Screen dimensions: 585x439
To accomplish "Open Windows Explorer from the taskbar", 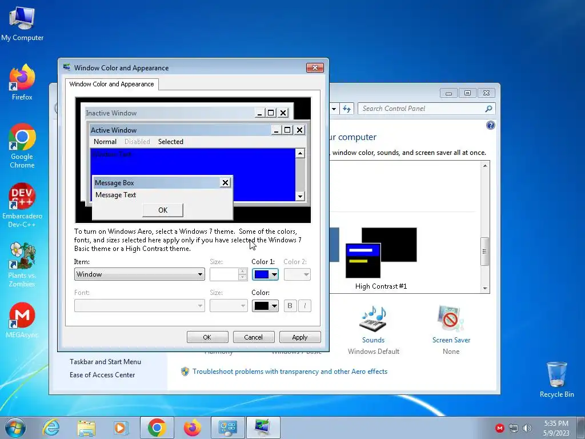I will click(x=86, y=428).
